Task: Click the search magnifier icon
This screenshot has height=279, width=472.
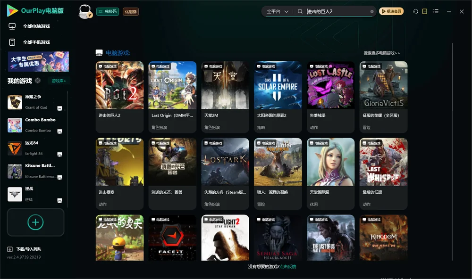Action: [300, 11]
